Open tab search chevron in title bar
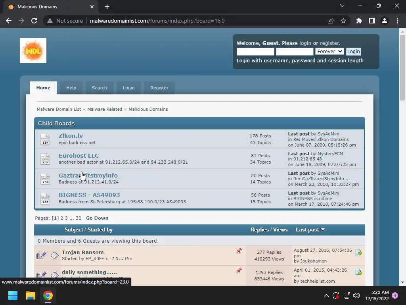Image resolution: width=406 pixels, height=305 pixels. click(x=342, y=6)
